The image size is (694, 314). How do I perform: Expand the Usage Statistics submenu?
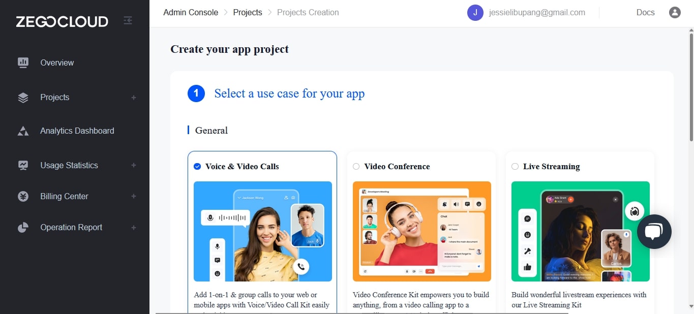pos(134,165)
